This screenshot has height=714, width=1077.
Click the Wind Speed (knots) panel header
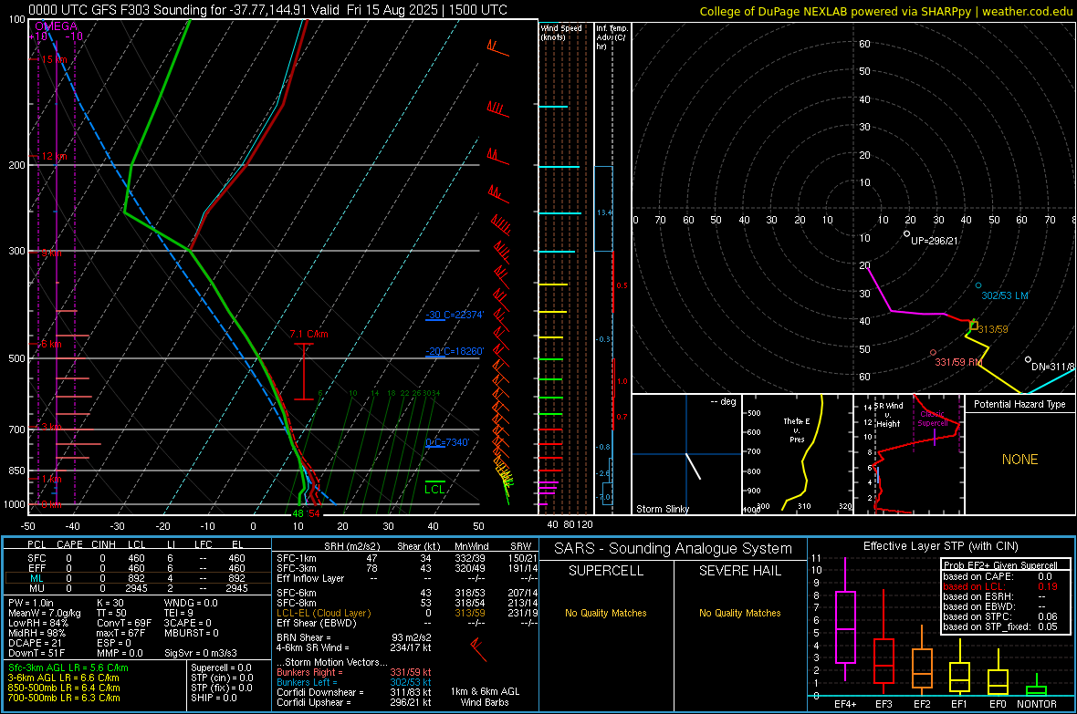[x=561, y=33]
